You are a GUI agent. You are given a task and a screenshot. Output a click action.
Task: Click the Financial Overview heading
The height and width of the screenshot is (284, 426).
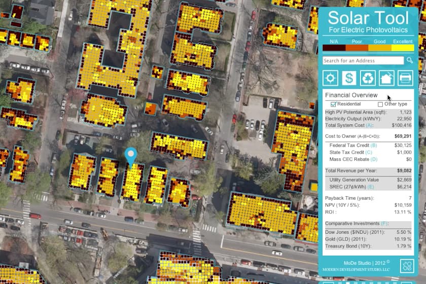pyautogui.click(x=351, y=95)
